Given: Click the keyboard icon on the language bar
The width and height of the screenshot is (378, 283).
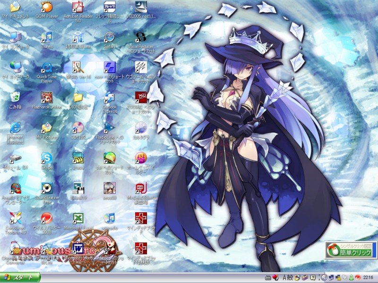Looking at the screenshot, I should 268,278.
